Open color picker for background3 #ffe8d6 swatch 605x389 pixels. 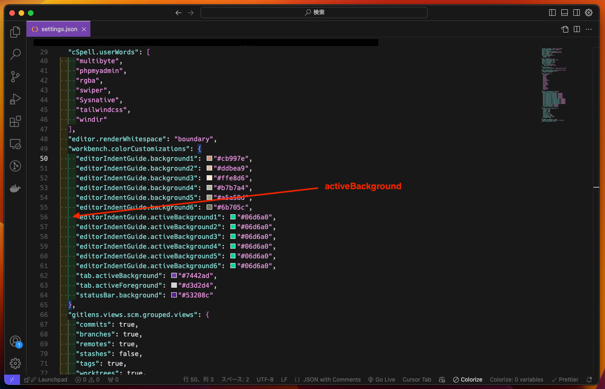209,178
